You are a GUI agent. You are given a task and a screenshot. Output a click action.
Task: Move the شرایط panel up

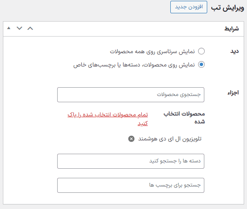pyautogui.click(x=30, y=28)
